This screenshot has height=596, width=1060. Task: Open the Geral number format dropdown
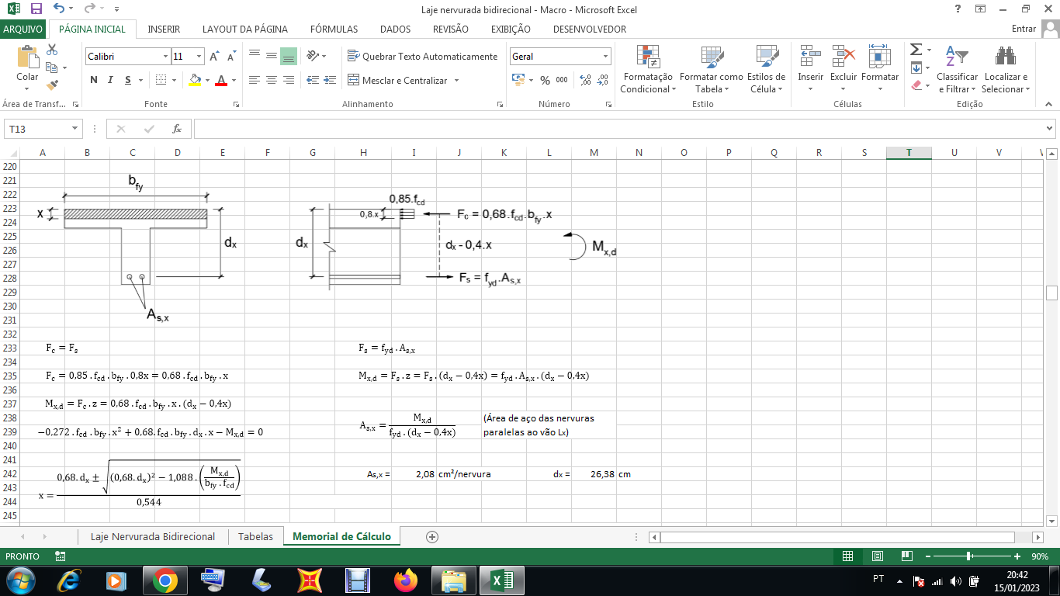(x=605, y=57)
